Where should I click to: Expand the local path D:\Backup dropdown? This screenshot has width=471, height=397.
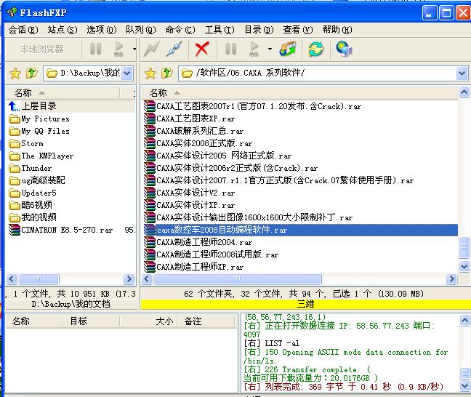(x=127, y=73)
